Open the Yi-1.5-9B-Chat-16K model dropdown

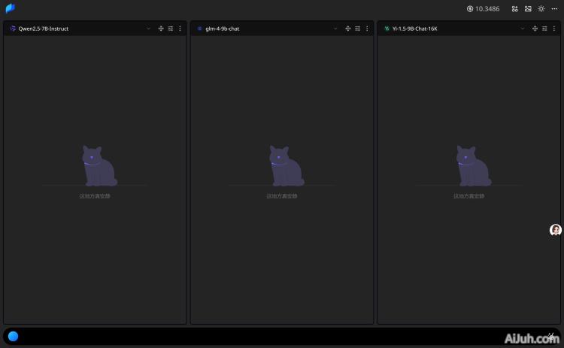tap(523, 29)
